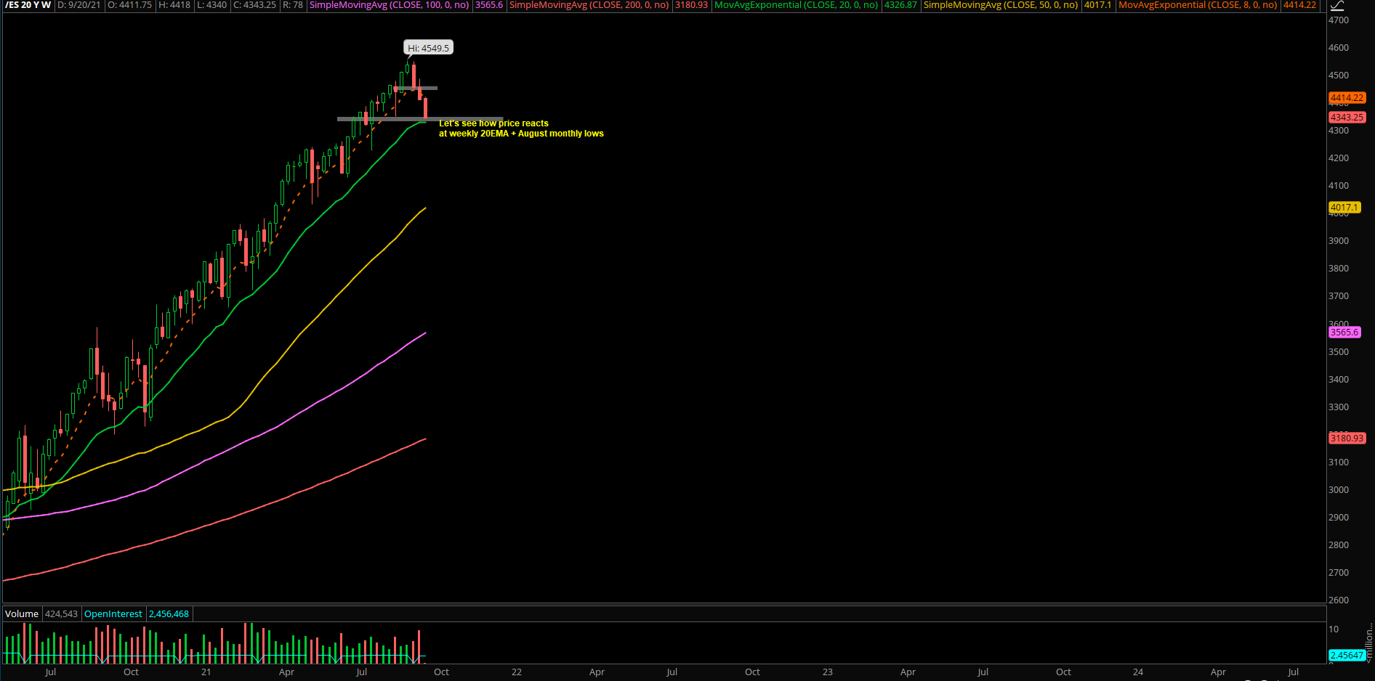Screen dimensions: 1375x681
Task: Click the yellow 4017.1 price axis bubble
Action: [1344, 208]
